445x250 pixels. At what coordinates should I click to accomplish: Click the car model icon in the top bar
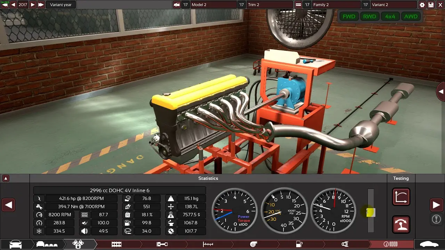[176, 5]
